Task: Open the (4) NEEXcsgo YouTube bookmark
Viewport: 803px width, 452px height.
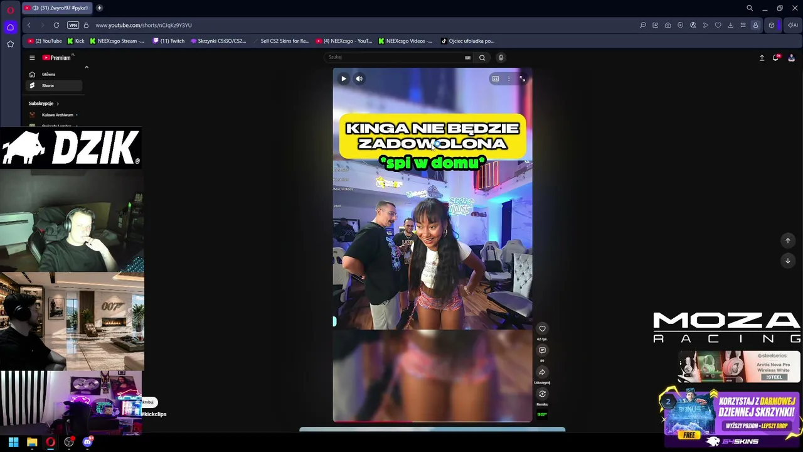Action: 344,41
